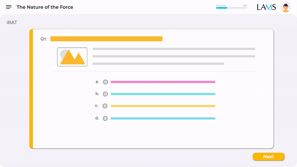Click the pink answer a text bar

click(x=163, y=82)
